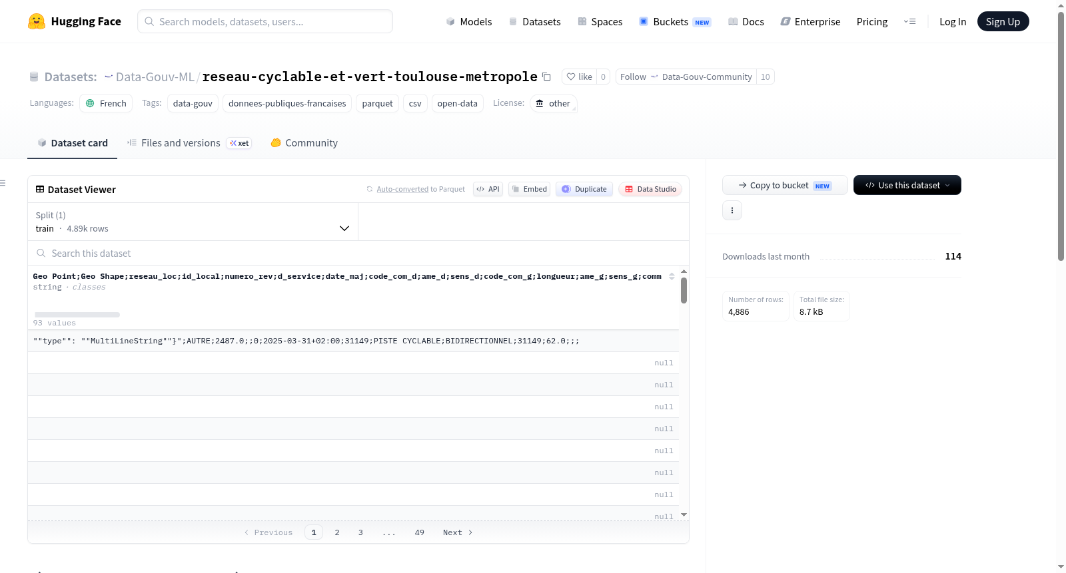Image resolution: width=1066 pixels, height=573 pixels.
Task: Open the Pricing page
Action: (x=872, y=21)
